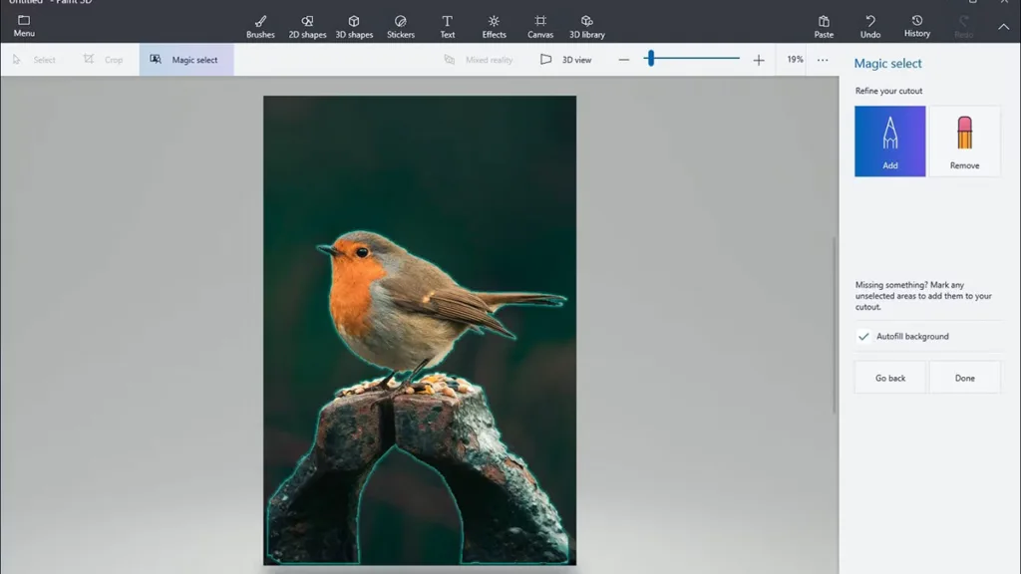
Task: Open the 3D library
Action: [586, 27]
